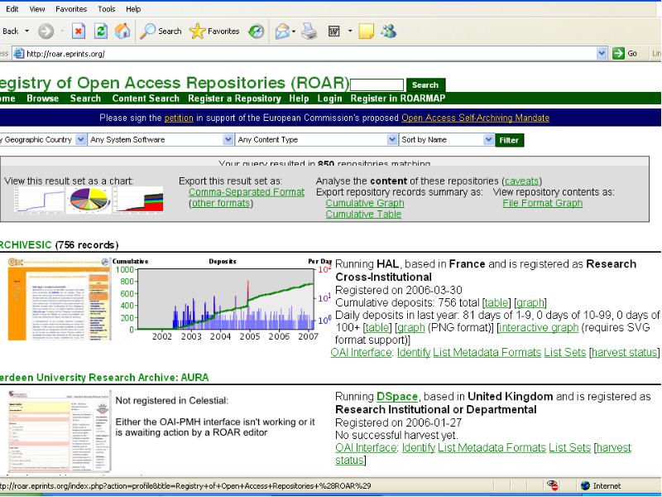Click the blocked-content icon in status bar
The height and width of the screenshot is (497, 662).
point(552,485)
